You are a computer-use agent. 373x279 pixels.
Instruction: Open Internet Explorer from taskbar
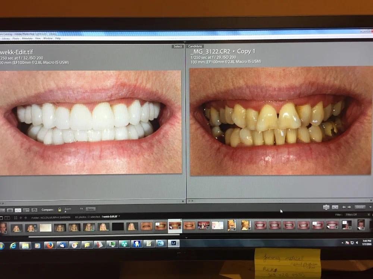pos(13,245)
